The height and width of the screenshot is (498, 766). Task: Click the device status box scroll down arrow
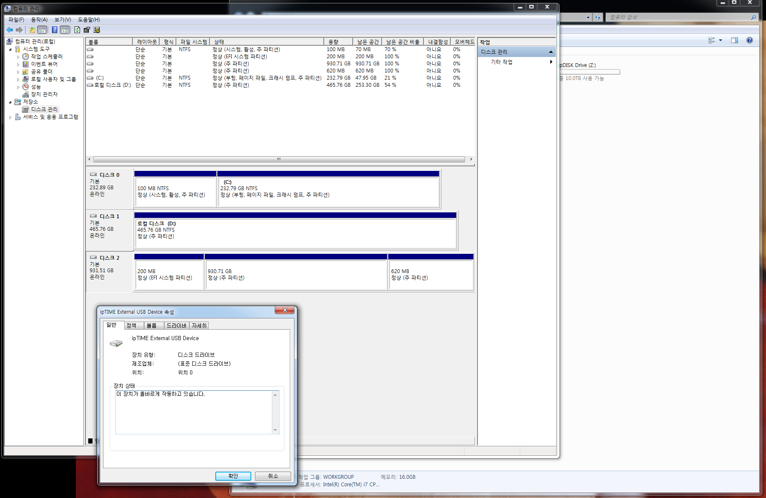pyautogui.click(x=275, y=430)
